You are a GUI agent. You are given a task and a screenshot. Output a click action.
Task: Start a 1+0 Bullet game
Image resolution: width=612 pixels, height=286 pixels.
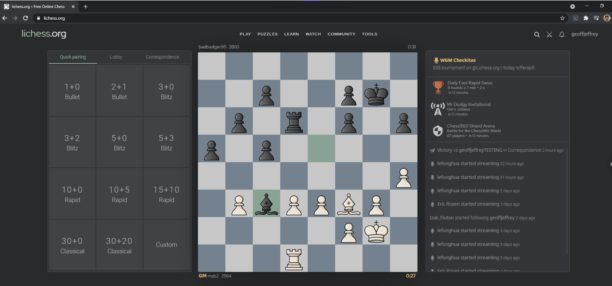(x=72, y=91)
